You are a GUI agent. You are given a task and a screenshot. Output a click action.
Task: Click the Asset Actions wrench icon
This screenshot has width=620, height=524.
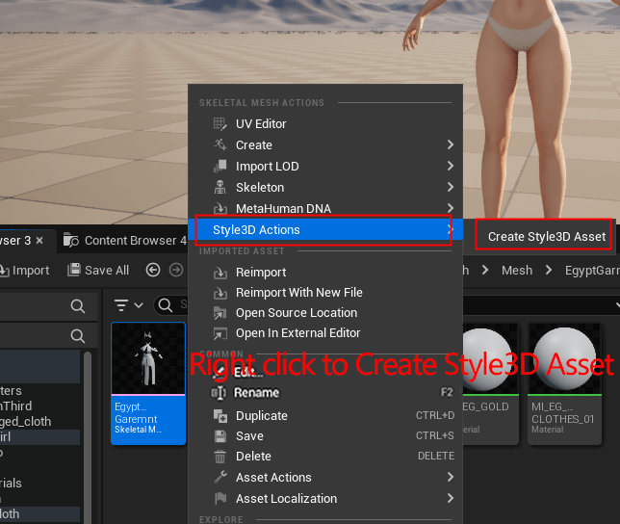220,478
